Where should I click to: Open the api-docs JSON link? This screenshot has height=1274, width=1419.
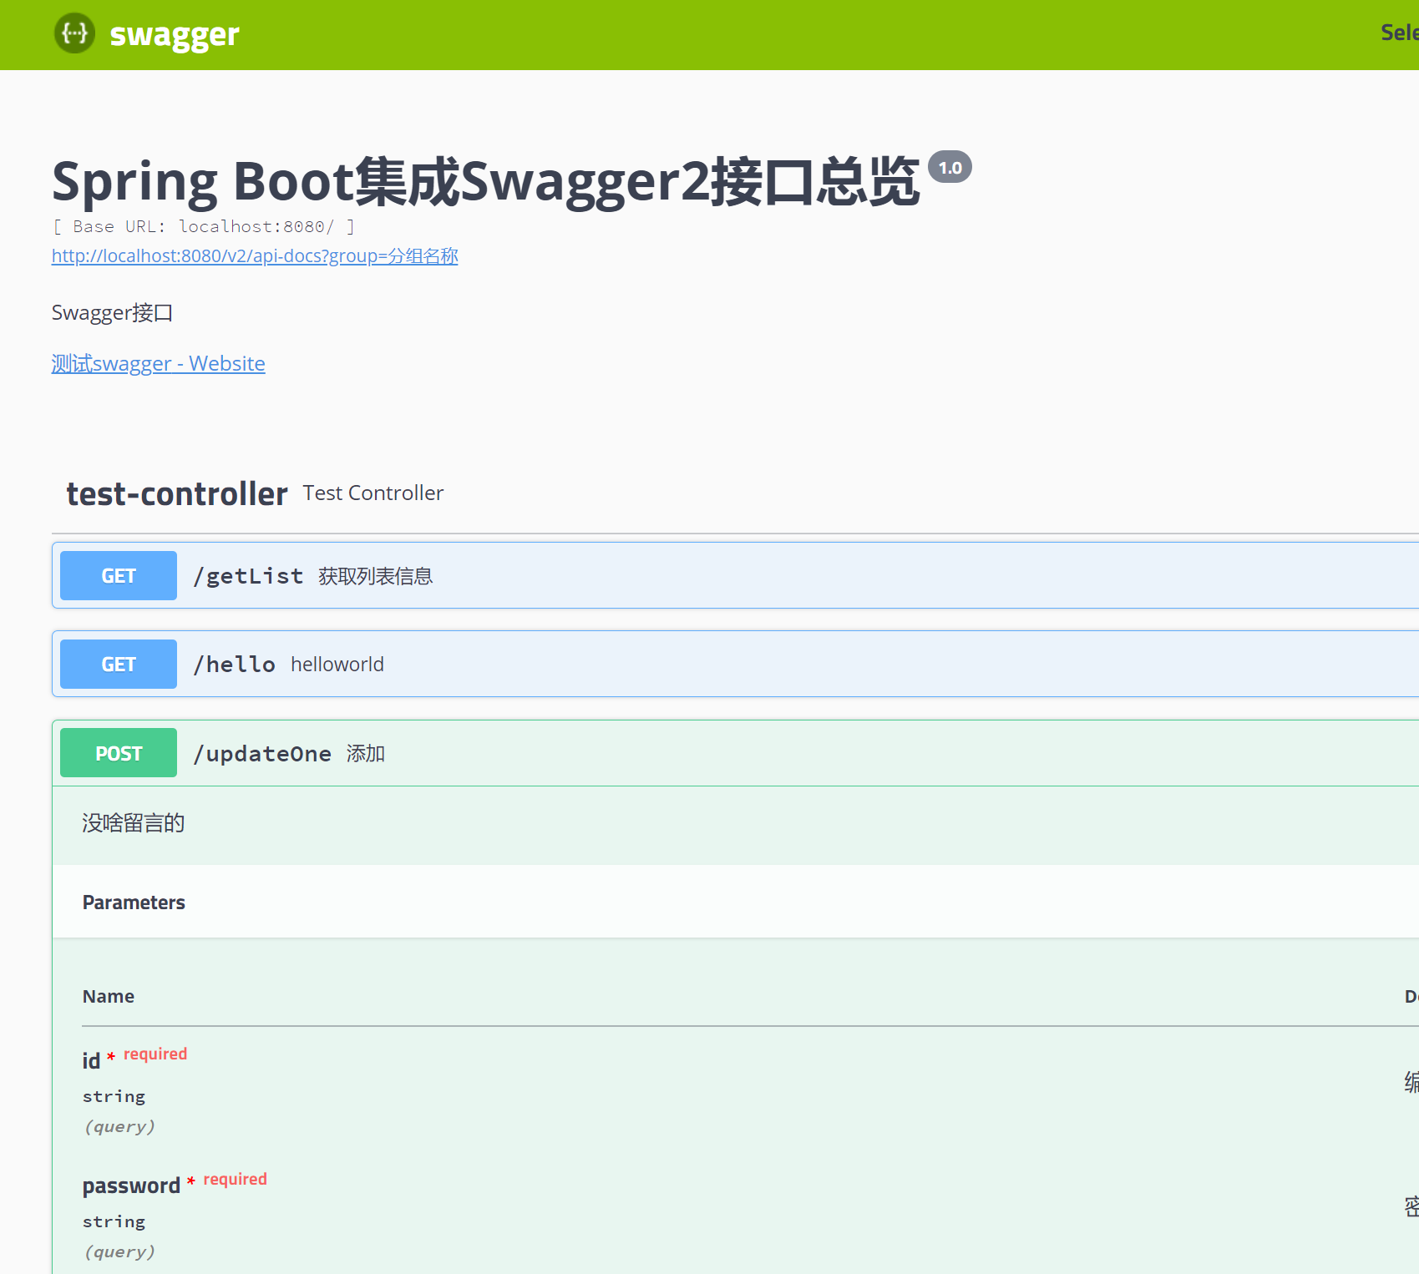tap(255, 256)
